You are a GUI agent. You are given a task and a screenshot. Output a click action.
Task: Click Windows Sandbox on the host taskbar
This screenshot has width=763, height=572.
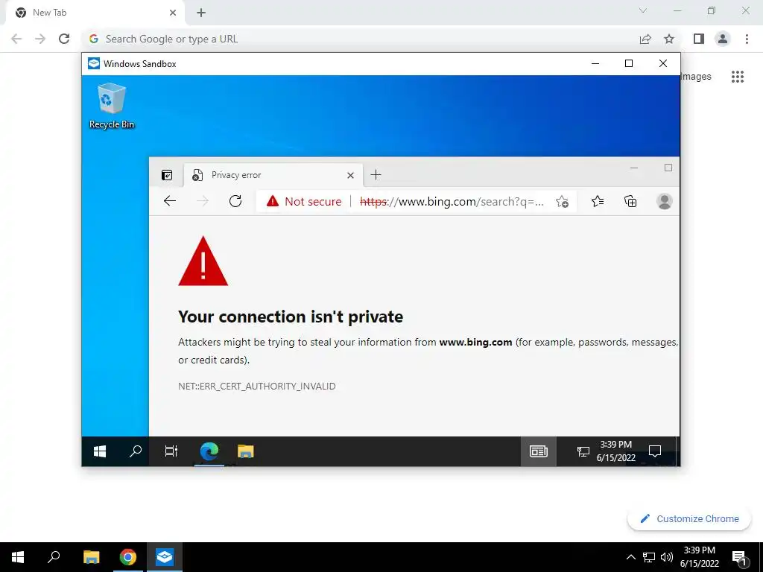click(165, 557)
